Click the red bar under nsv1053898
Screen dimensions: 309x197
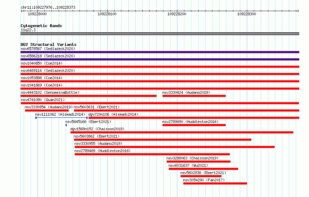coord(160,81)
